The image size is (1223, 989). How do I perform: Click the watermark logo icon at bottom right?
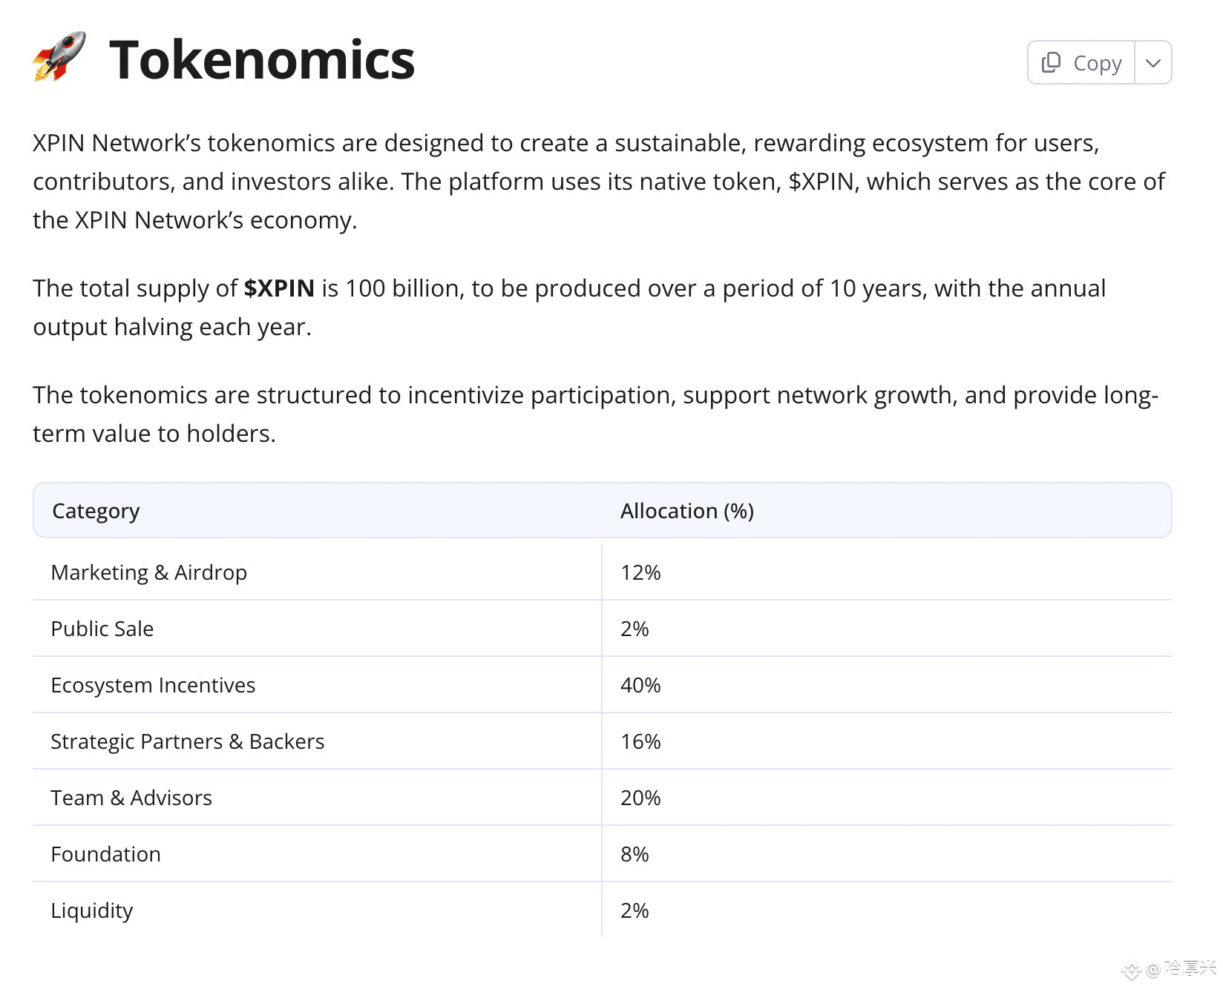(1131, 969)
